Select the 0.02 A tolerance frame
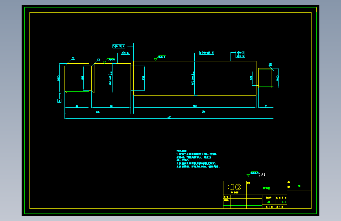341x221 pixels. [119, 46]
